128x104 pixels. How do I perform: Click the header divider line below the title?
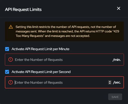(64, 17)
